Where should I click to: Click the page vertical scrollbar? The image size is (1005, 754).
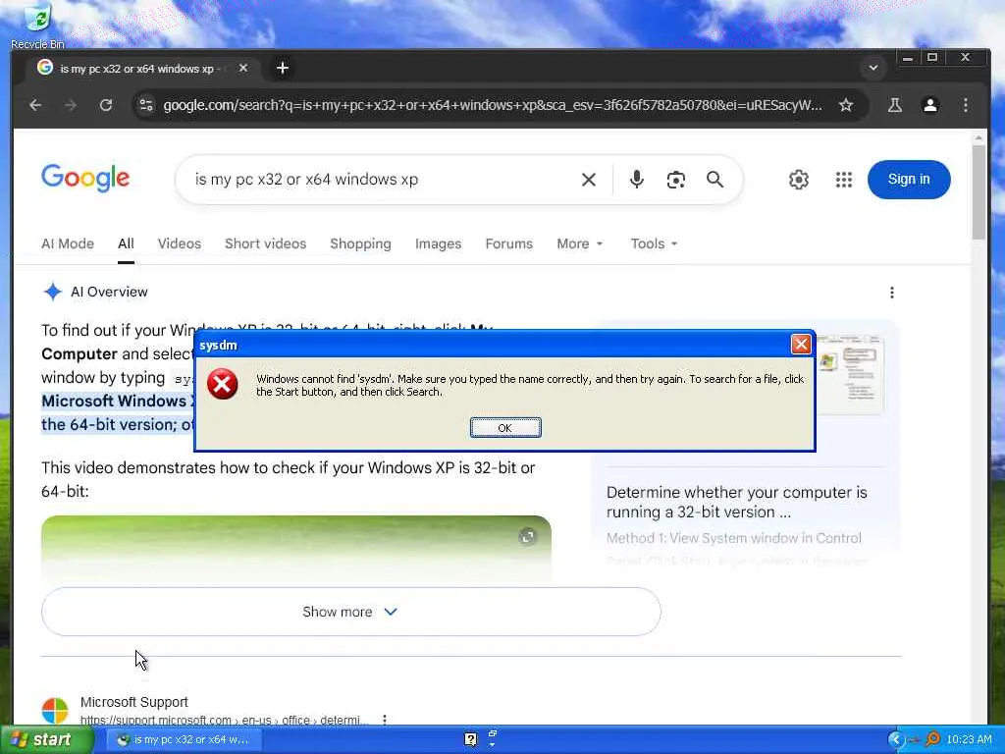pos(979,192)
